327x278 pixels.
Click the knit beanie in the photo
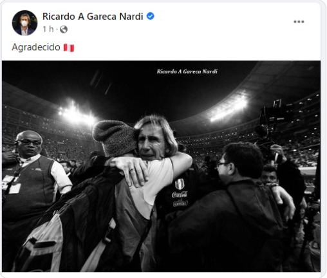tap(114, 137)
